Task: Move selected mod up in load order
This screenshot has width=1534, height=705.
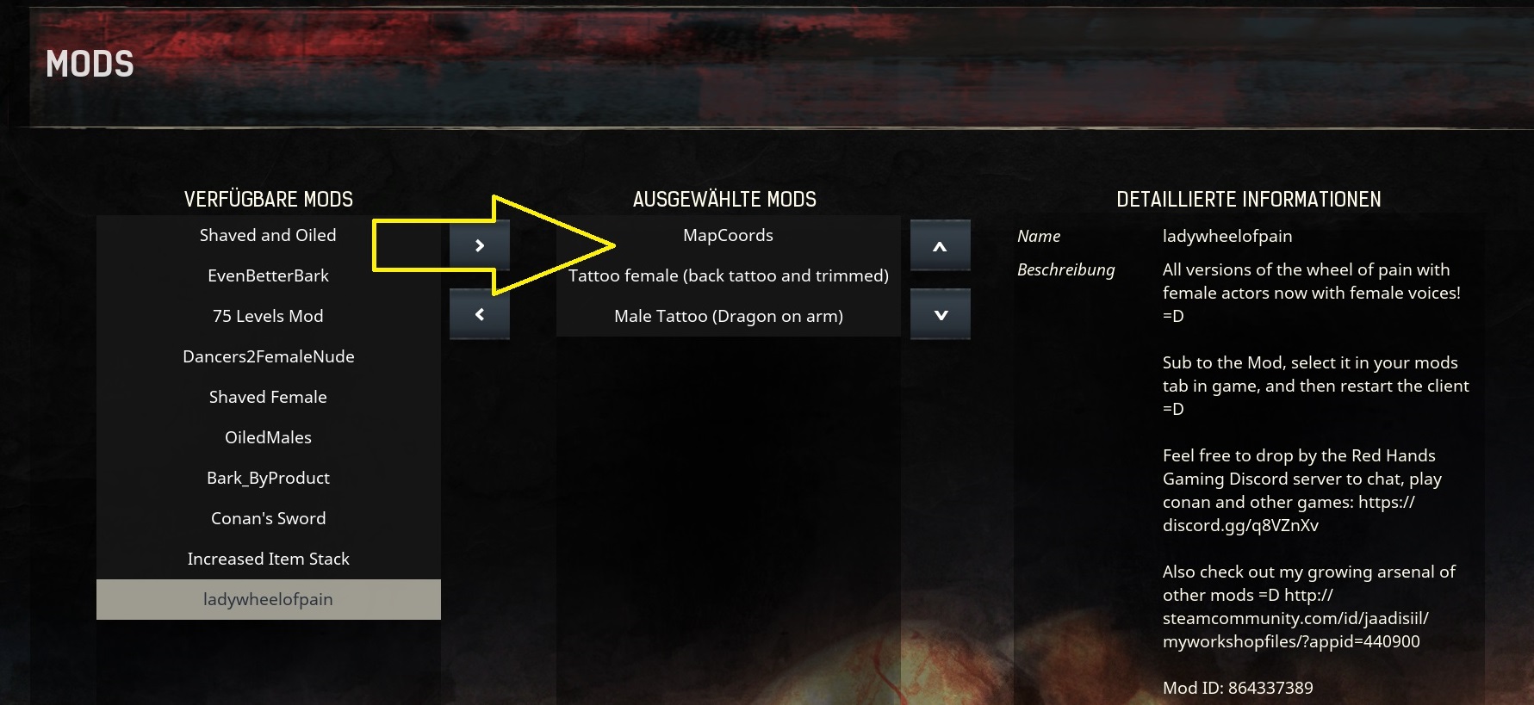Action: click(x=940, y=245)
